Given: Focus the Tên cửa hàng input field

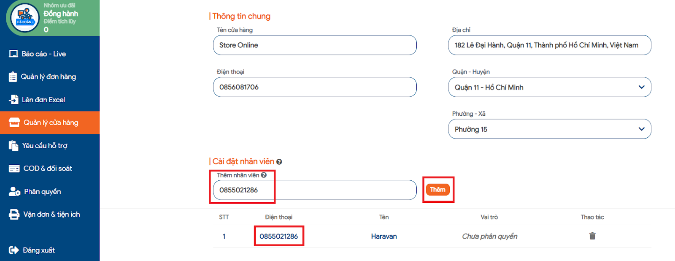Looking at the screenshot, I should pyautogui.click(x=315, y=45).
